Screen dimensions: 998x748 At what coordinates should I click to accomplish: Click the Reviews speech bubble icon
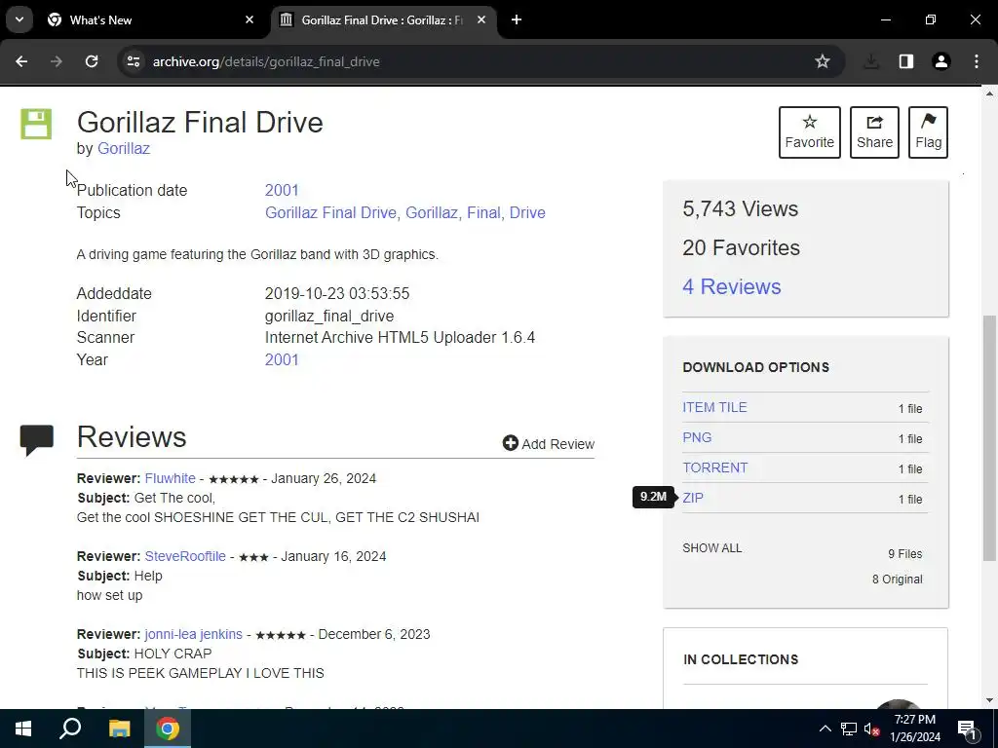click(37, 439)
